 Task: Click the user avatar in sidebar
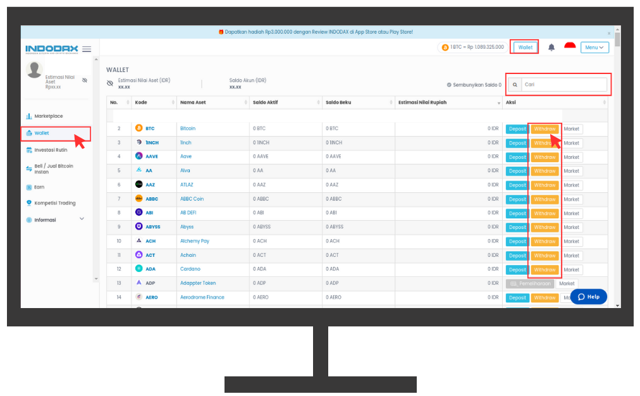[x=34, y=70]
